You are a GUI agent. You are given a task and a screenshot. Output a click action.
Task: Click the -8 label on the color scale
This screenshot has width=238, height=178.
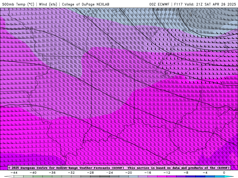[186, 173]
